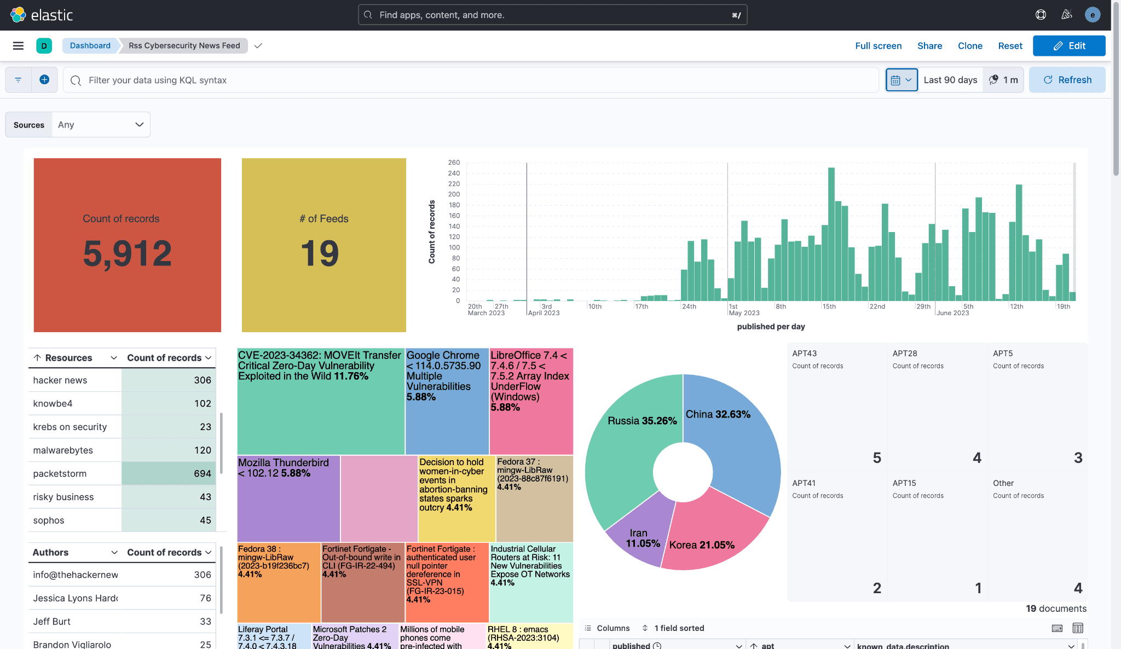The image size is (1121, 649).
Task: Click the add filter plus icon
Action: tap(44, 80)
